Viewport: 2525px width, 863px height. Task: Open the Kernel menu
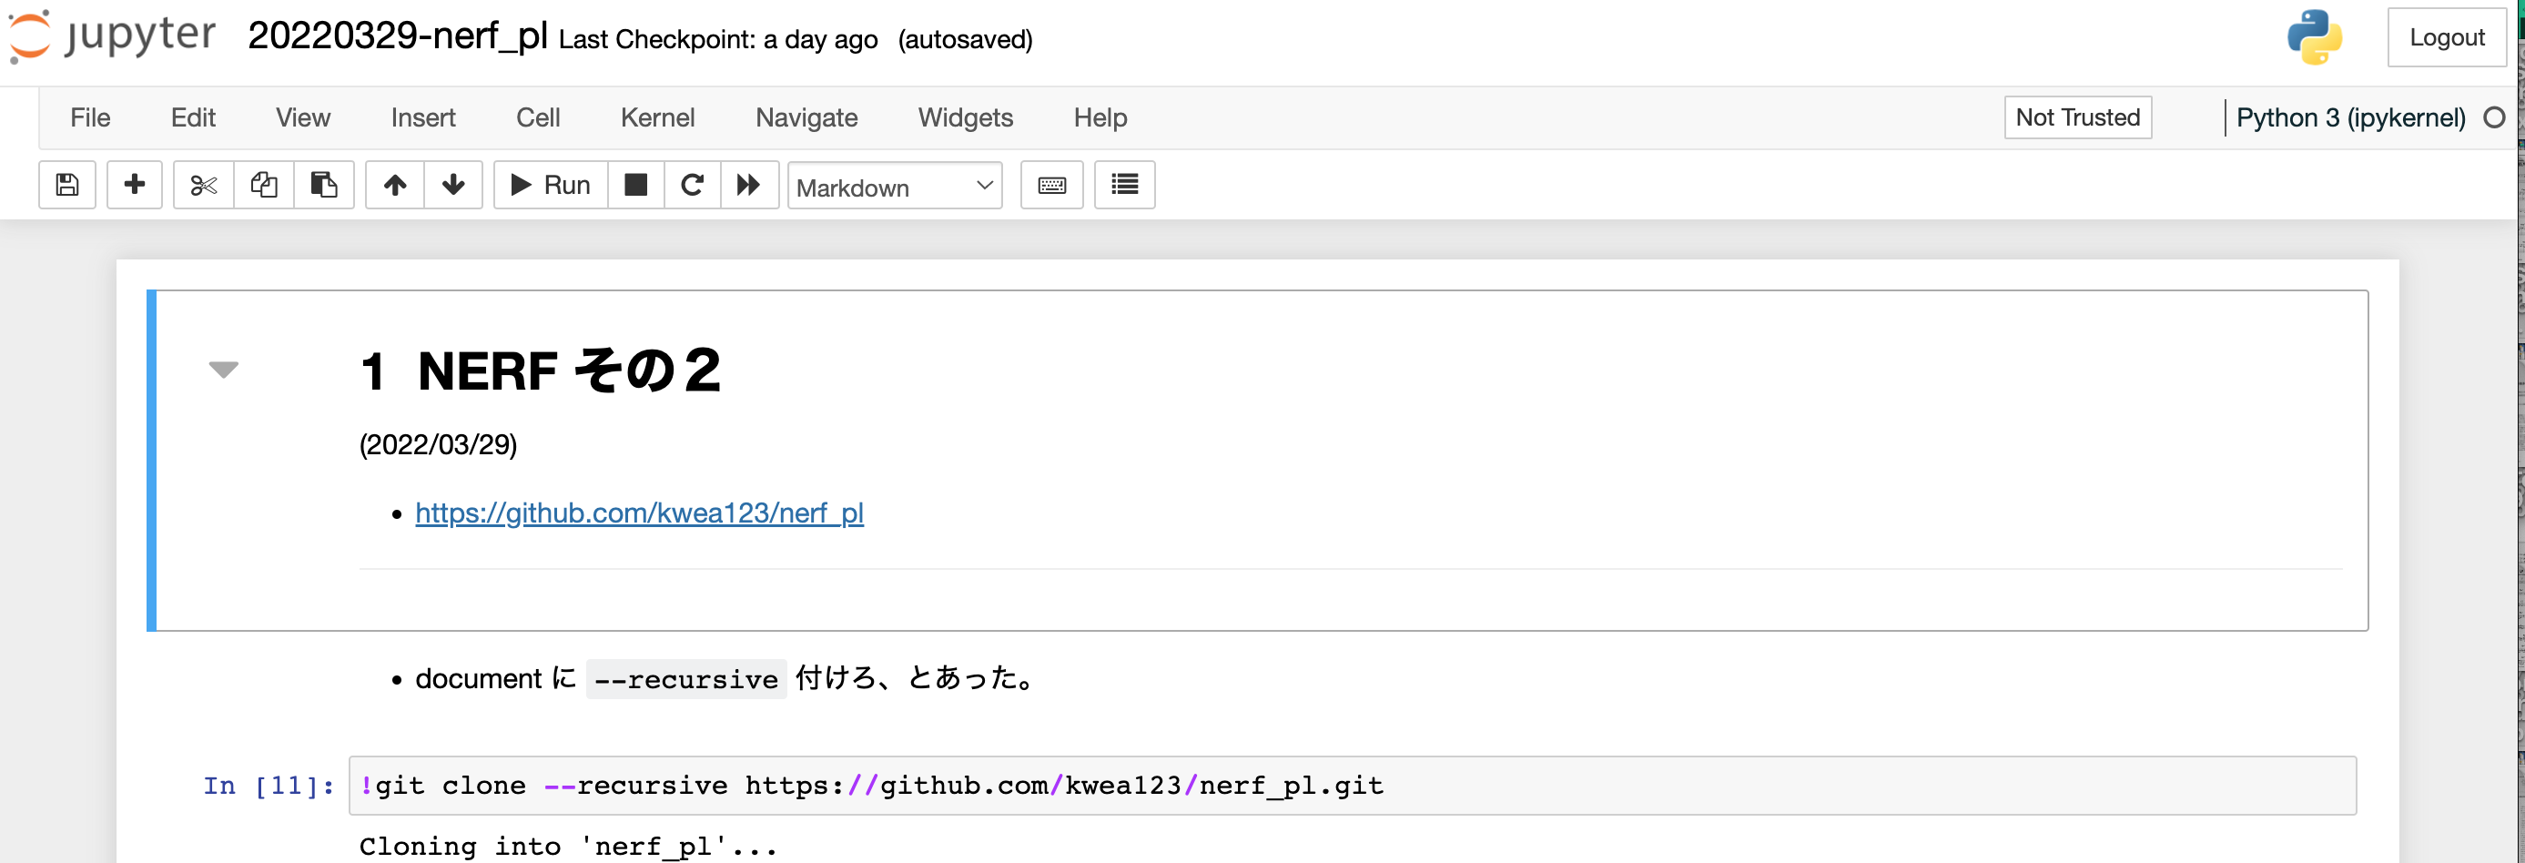[656, 117]
